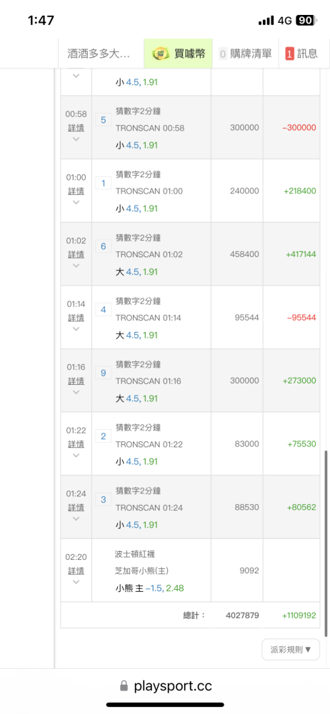This screenshot has width=330, height=714.
Task: Tap the lock icon beside playsport.cc
Action: point(124,686)
